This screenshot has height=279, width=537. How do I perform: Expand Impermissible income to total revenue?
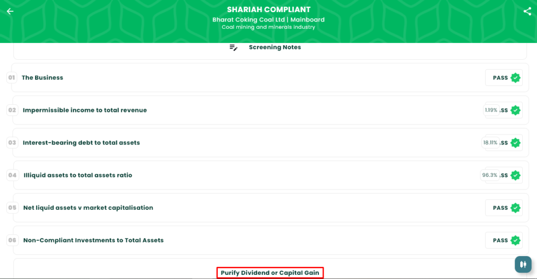pyautogui.click(x=85, y=110)
